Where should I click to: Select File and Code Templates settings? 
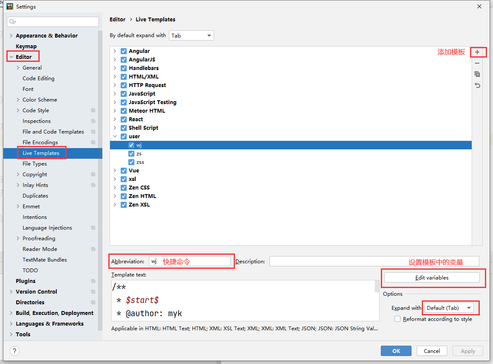pos(53,132)
